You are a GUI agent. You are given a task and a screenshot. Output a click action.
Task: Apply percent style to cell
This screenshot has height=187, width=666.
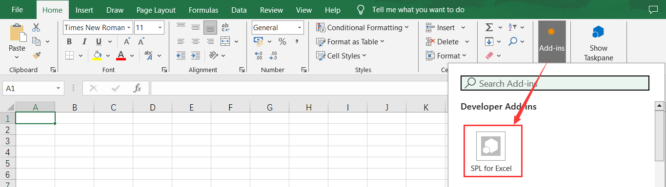[x=283, y=41]
